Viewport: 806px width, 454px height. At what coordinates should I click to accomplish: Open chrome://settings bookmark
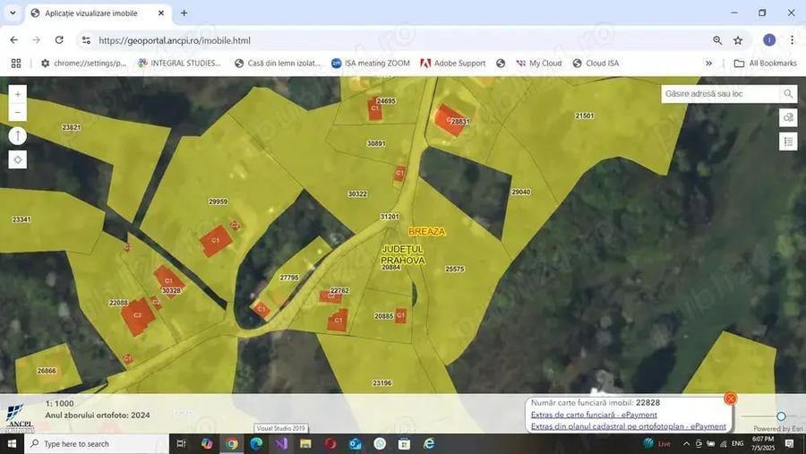[83, 64]
